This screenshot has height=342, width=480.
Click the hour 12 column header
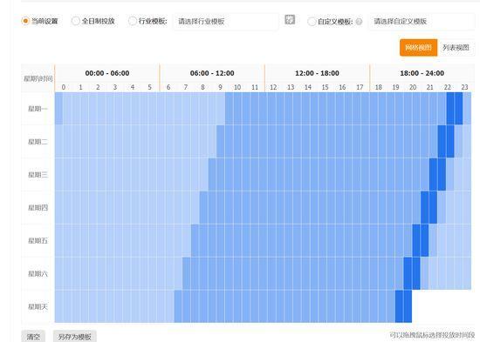(273, 87)
